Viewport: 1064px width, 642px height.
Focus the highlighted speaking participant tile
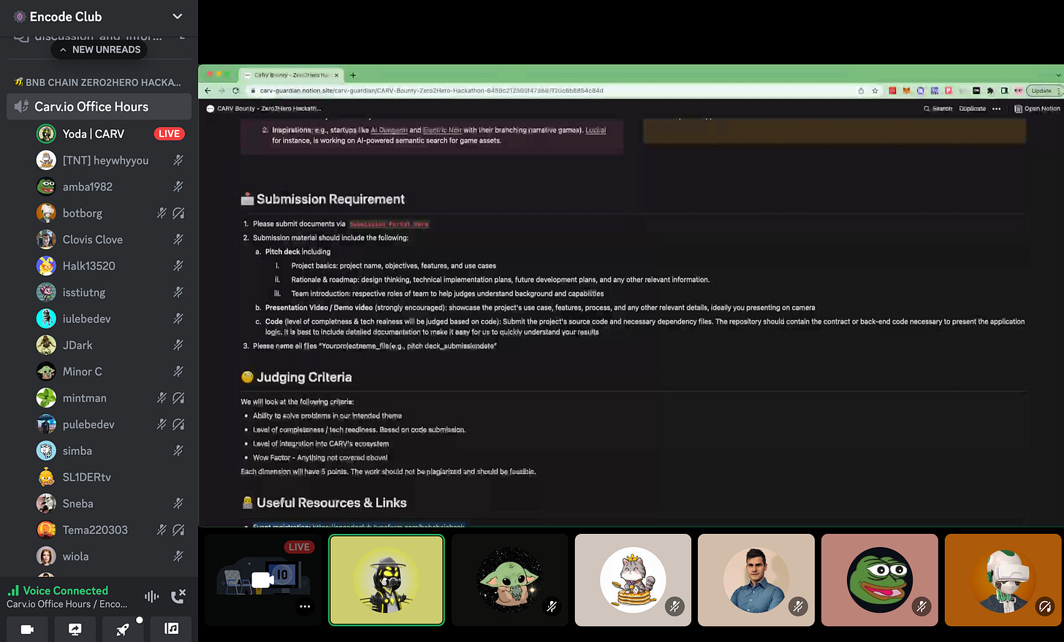click(x=387, y=580)
